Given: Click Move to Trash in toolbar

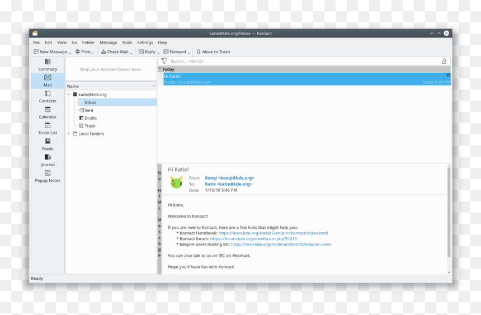Looking at the screenshot, I should point(213,51).
